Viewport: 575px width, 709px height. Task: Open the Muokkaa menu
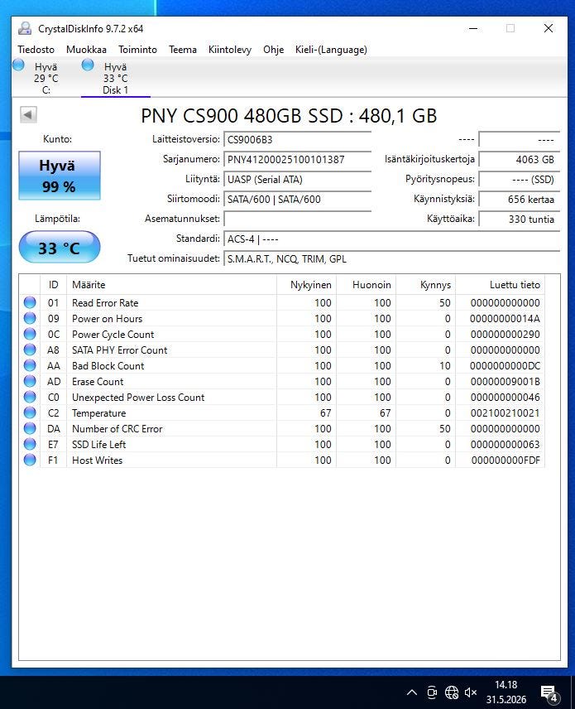coord(86,50)
